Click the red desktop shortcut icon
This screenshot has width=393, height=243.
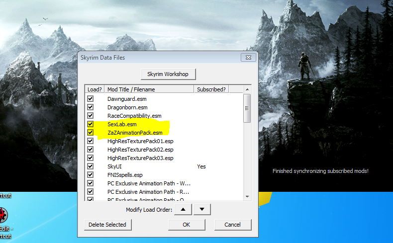click(x=2, y=216)
